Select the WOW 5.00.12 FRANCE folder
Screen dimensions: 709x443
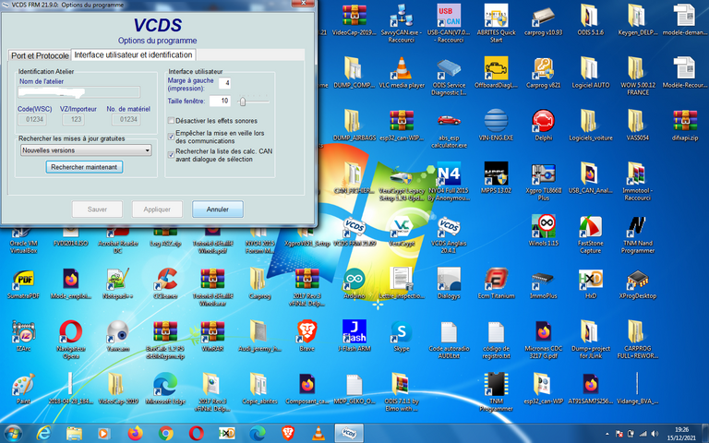point(638,77)
